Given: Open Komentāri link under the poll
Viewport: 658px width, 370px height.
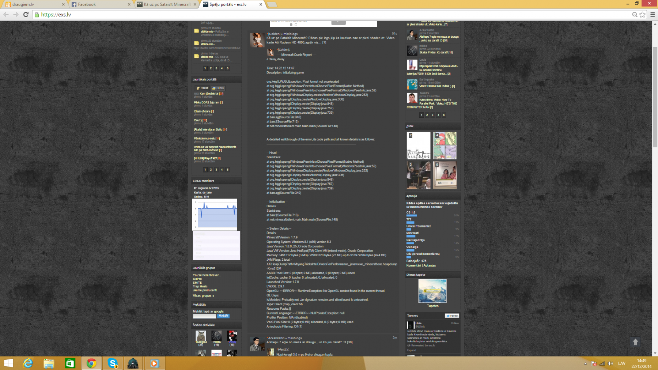Looking at the screenshot, I should click(x=413, y=265).
